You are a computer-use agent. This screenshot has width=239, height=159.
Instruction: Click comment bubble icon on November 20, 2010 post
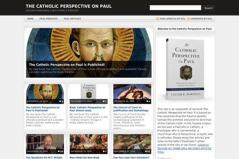[60, 101]
